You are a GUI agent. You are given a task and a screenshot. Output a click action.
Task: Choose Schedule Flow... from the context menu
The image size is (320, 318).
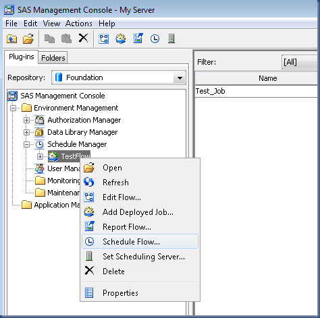pos(140,242)
